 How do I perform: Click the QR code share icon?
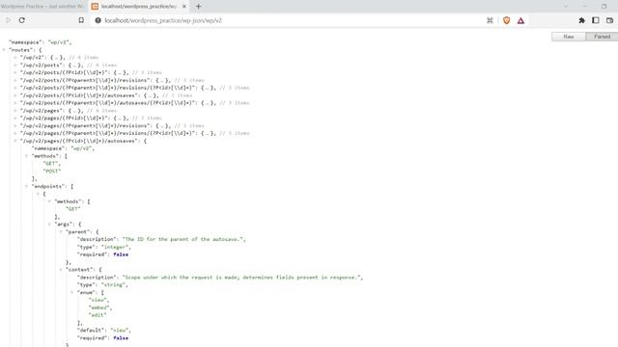pos(490,20)
